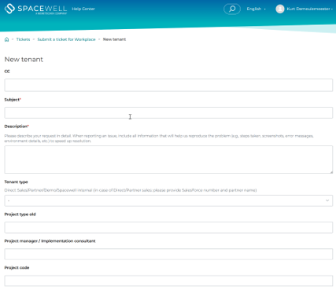Open the search magnifier button
Screen dimensions: 336x290
(232, 9)
